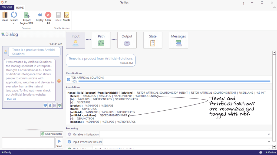Open the Messages panel

pos(179,40)
